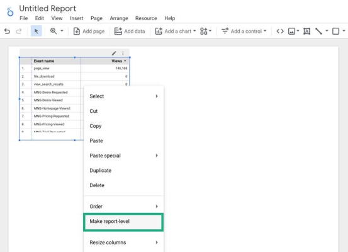Expand the Order submenu
Viewport: 348px width, 252px height.
(123, 206)
